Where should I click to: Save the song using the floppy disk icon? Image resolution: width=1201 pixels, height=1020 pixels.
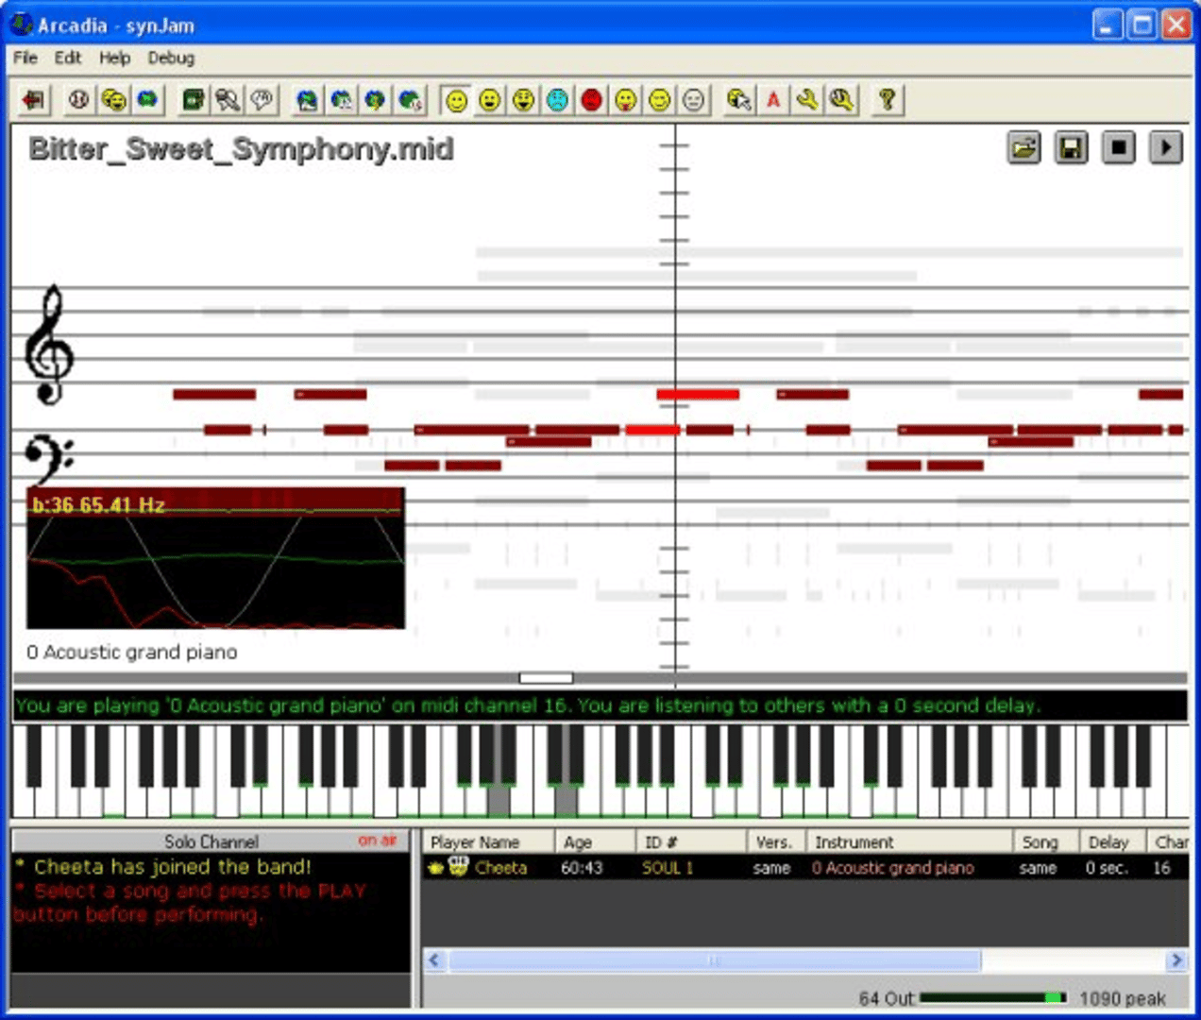click(1071, 148)
